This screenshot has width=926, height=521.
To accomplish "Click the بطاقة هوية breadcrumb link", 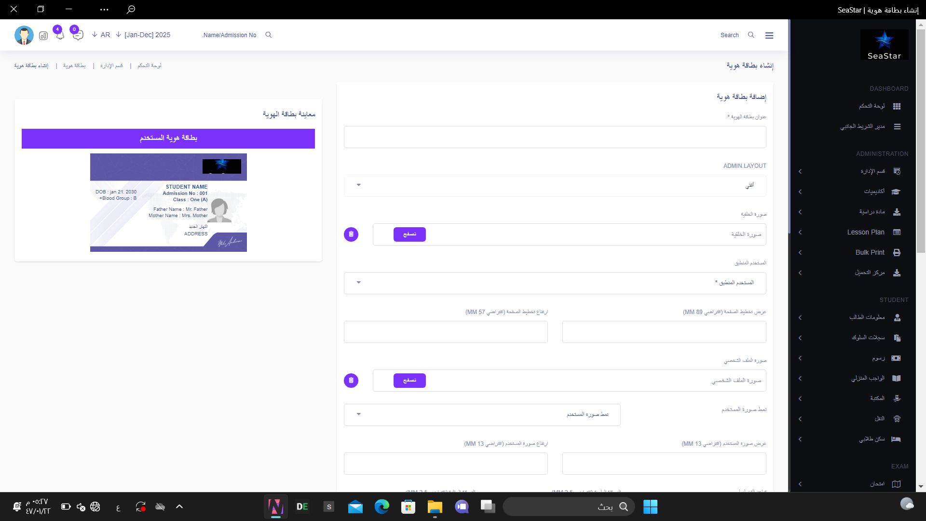I will pyautogui.click(x=74, y=66).
